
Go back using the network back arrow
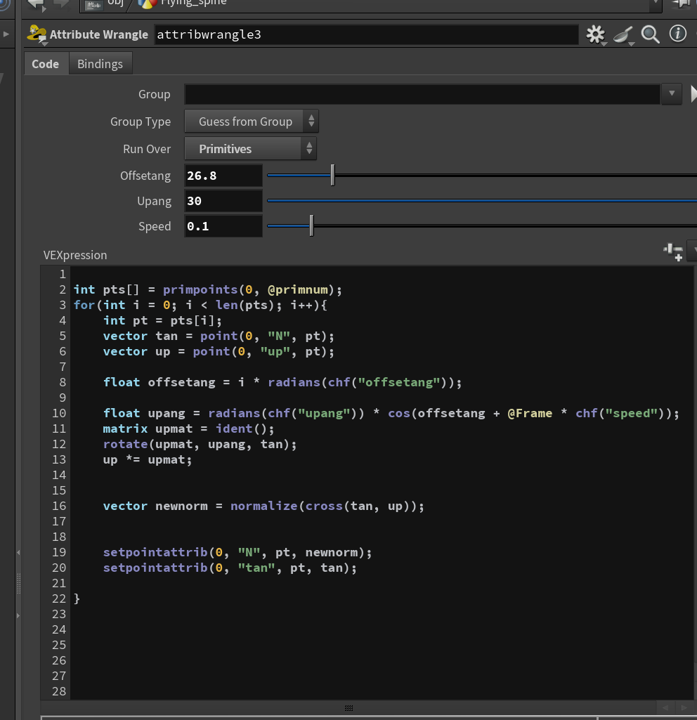tap(36, 5)
